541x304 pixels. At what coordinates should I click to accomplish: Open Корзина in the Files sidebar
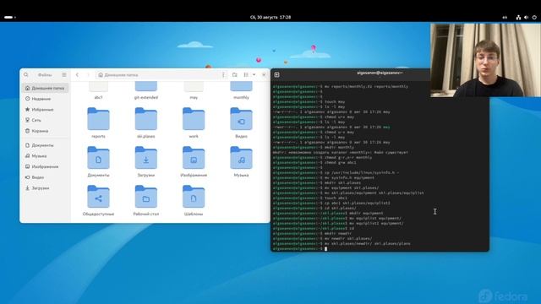click(45, 131)
